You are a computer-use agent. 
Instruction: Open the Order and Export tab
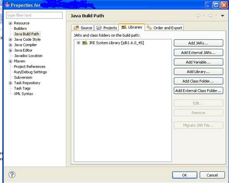(x=164, y=28)
